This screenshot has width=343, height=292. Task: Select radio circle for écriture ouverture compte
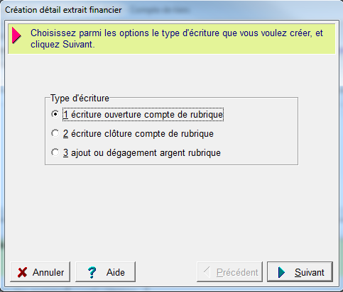55,114
